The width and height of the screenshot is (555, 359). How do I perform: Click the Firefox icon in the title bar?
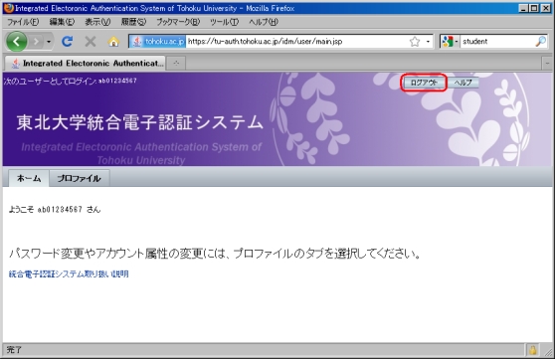tap(9, 8)
